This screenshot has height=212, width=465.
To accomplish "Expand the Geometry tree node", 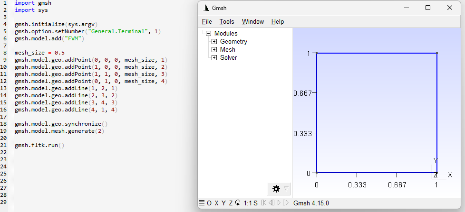I will (214, 42).
